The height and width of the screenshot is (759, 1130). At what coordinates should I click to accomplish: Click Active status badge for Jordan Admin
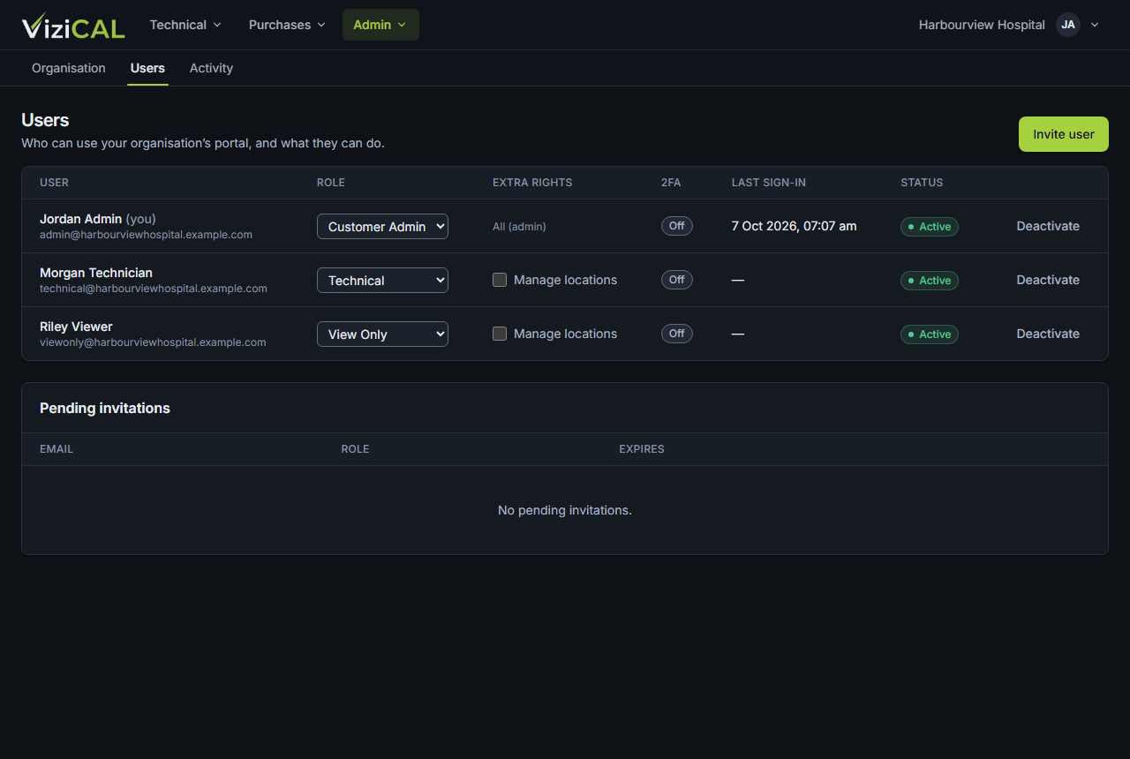(930, 227)
